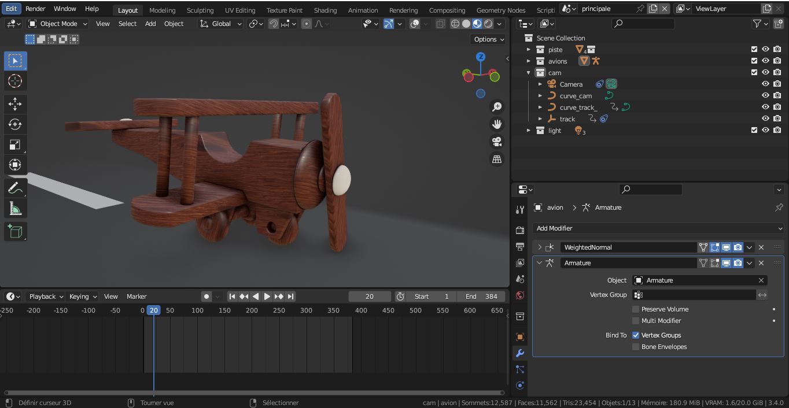Select the Rotate tool

coord(15,124)
